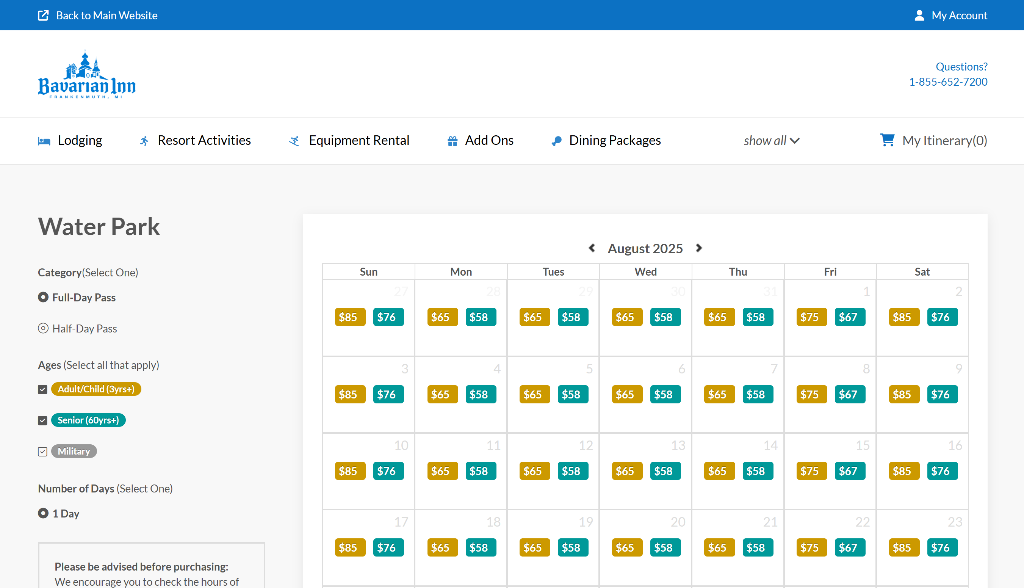The height and width of the screenshot is (588, 1024).
Task: Click the skier icon for Equipment Rental
Action: pos(294,141)
